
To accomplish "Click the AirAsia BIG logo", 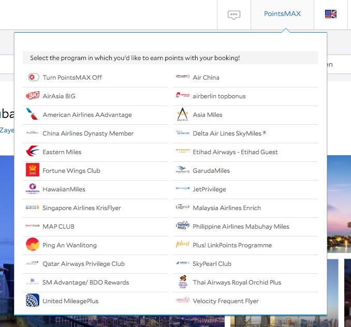I will pos(33,96).
